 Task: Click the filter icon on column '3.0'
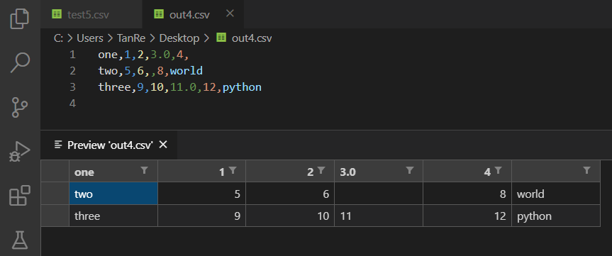[409, 170]
